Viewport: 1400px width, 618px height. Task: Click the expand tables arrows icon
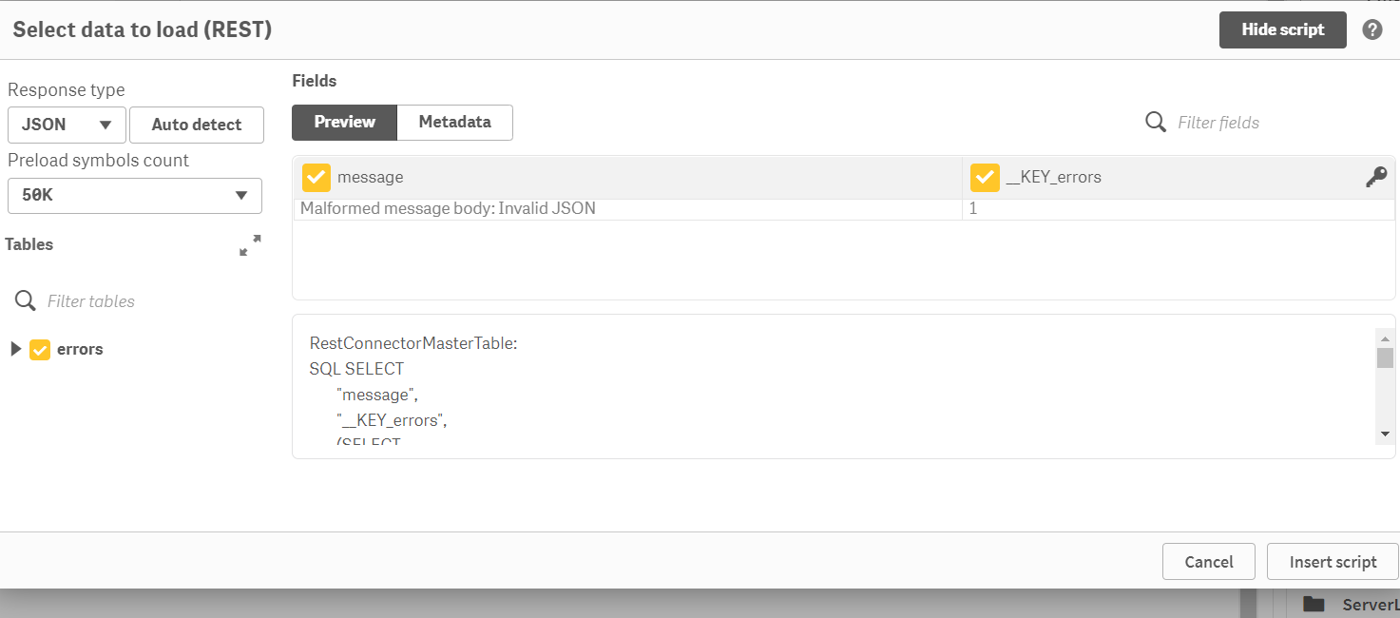tap(250, 245)
